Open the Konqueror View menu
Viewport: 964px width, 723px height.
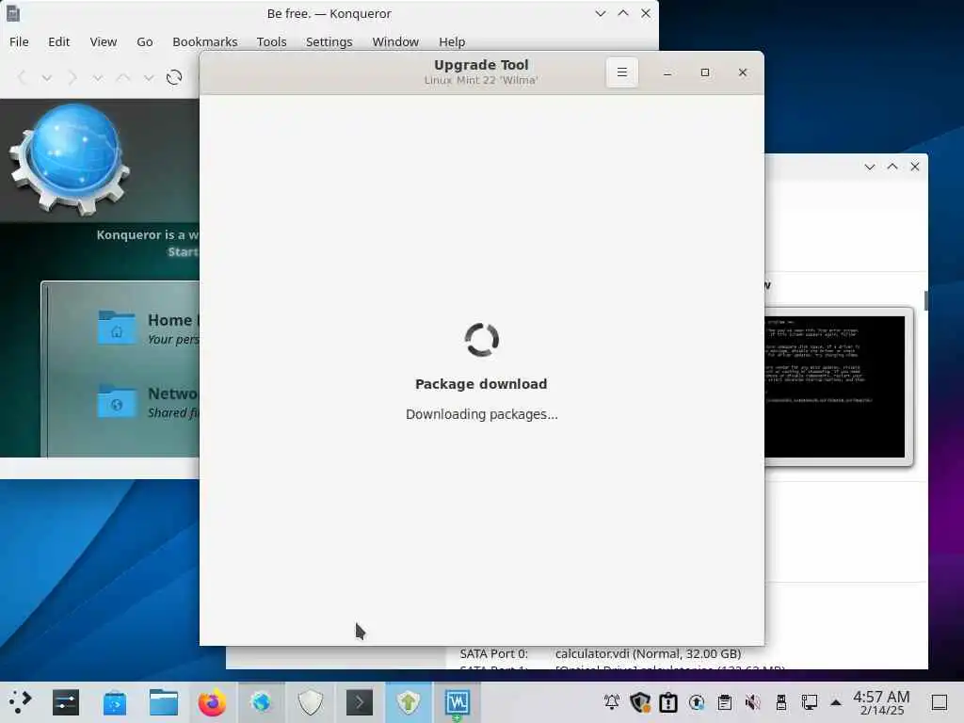104,41
